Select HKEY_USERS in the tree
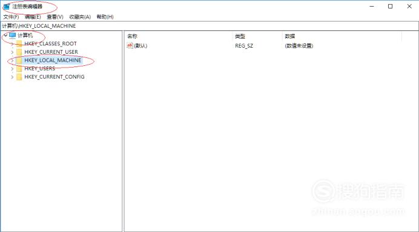 [39, 68]
